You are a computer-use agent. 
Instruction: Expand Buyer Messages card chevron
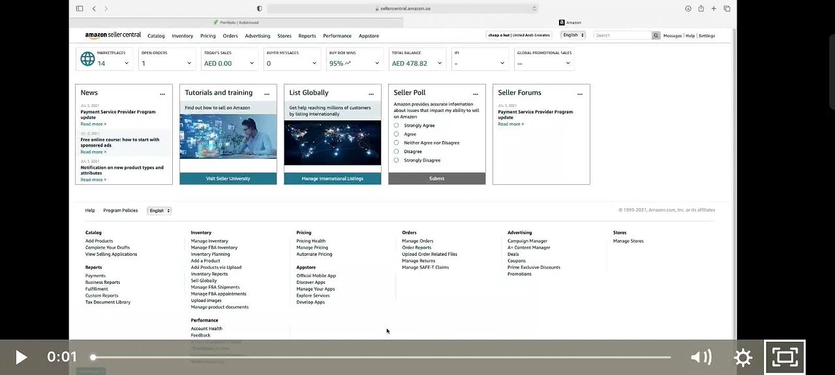click(x=314, y=63)
